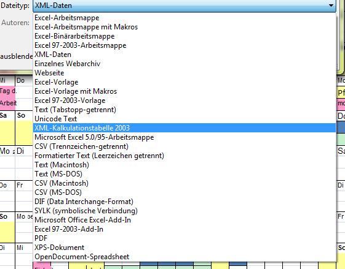This screenshot has width=345, height=269.
Task: Select Excel-Binärarbeitsmappe from list
Action: tap(184, 36)
